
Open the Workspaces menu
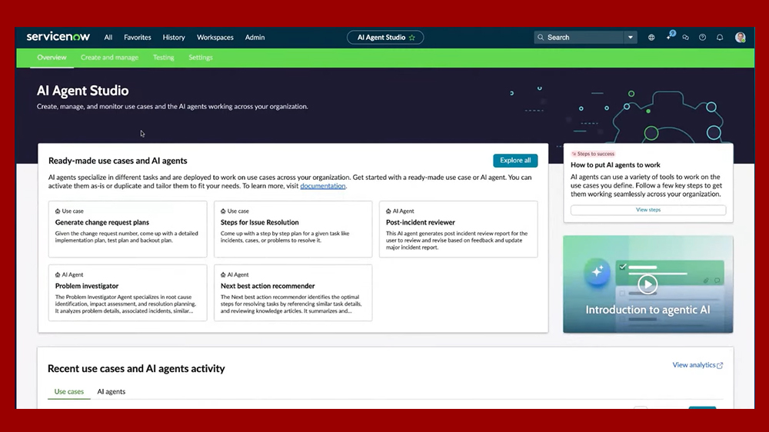pyautogui.click(x=215, y=37)
